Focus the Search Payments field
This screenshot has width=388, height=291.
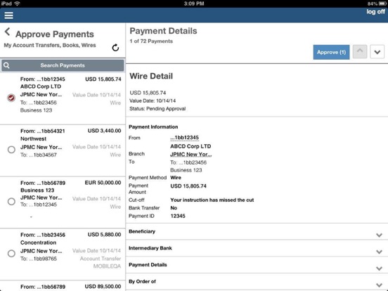[x=63, y=65]
